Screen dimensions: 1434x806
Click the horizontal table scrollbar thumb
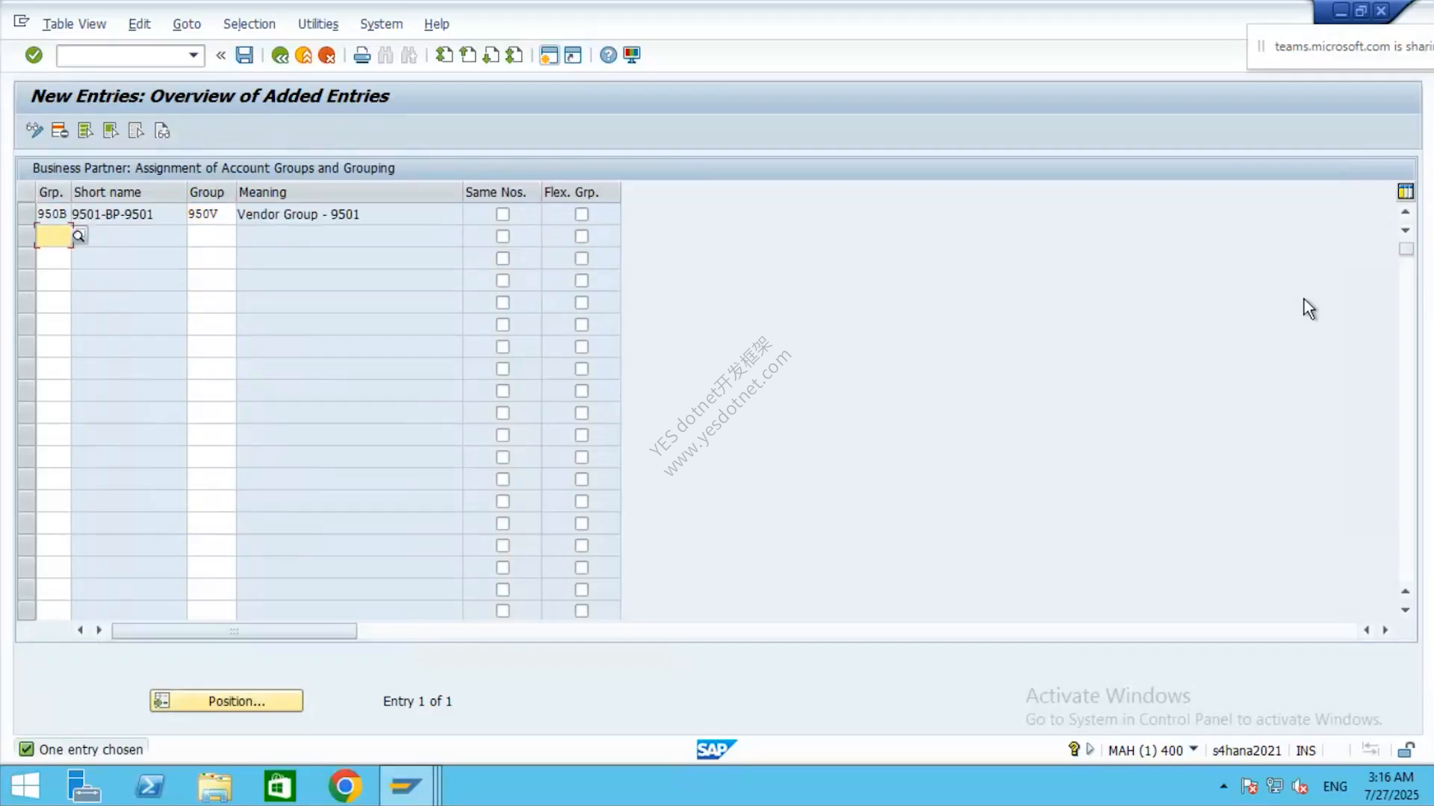pos(234,631)
